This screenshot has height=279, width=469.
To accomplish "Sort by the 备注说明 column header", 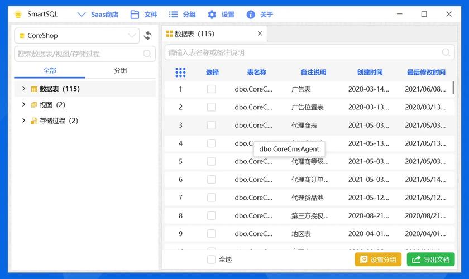I will [313, 73].
